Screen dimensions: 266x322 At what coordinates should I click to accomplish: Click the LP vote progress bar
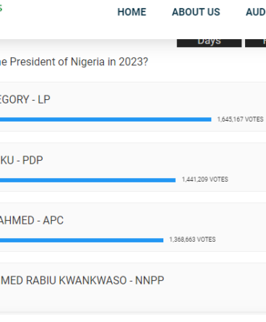tap(106, 119)
